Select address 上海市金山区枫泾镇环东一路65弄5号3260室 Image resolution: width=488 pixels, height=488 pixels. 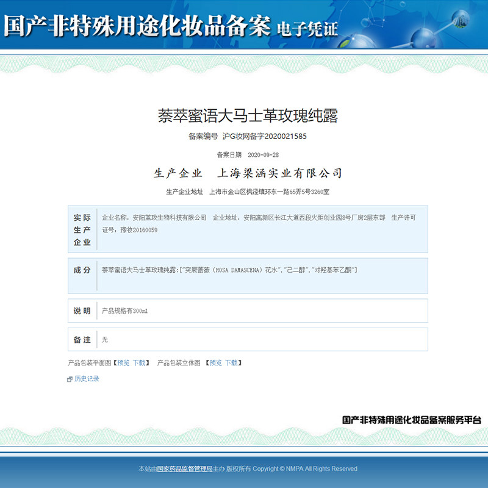coord(269,192)
